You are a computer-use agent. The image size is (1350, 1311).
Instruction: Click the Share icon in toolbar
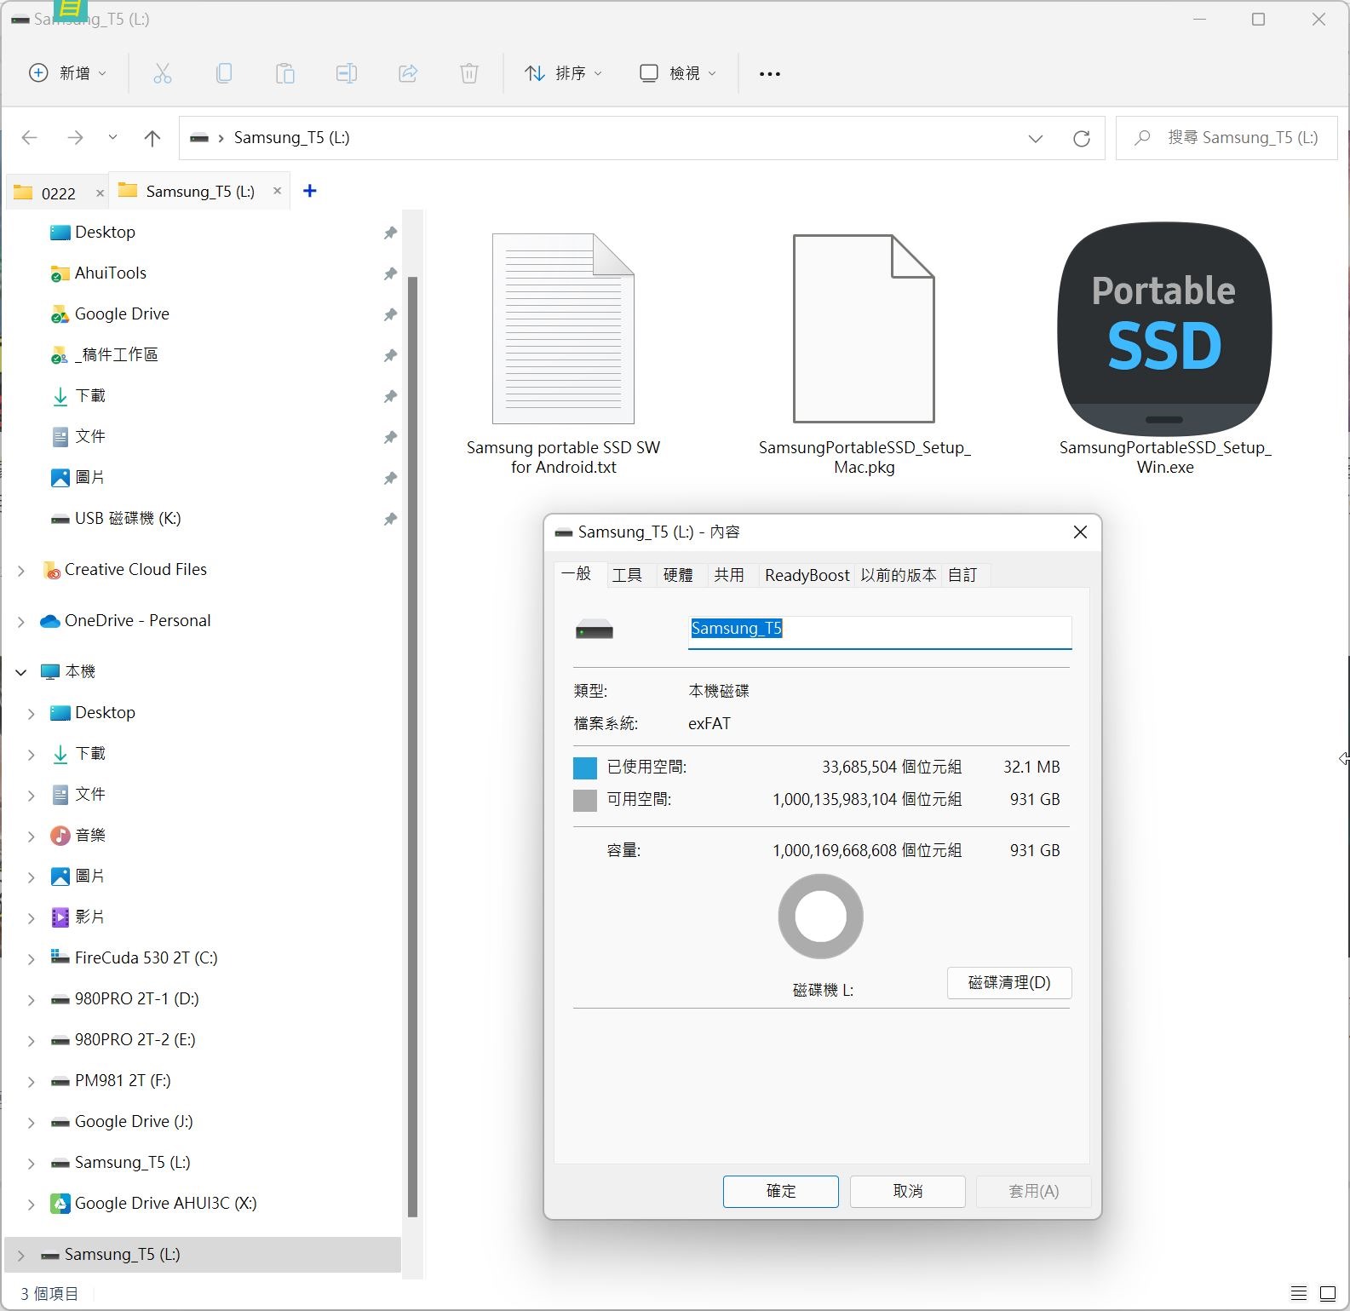click(408, 74)
